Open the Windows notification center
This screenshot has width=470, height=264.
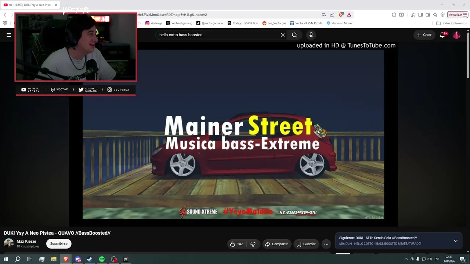462,259
